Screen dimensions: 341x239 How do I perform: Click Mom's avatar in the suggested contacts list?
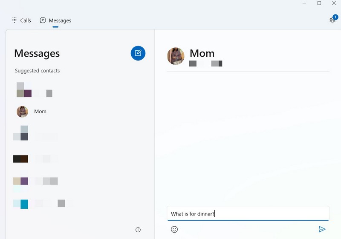click(22, 112)
